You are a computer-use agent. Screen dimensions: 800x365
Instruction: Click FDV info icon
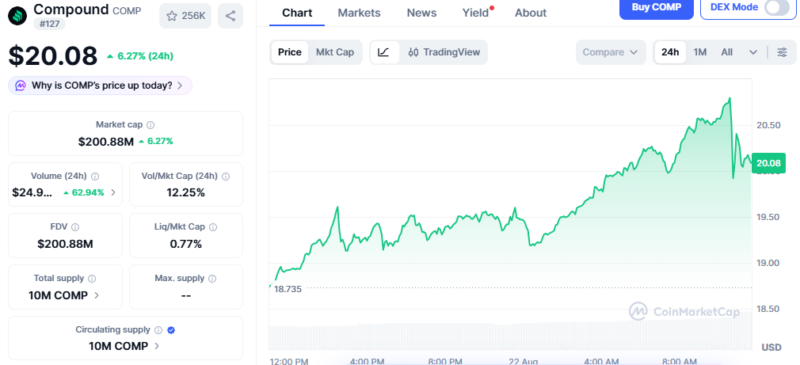(x=75, y=227)
